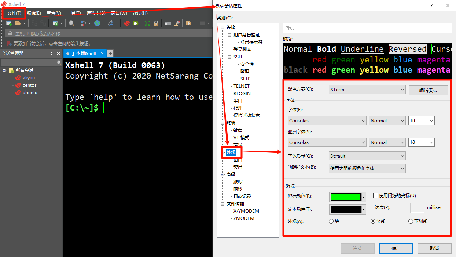
Task: Collapse the 所有会话 tree node
Action: 4,70
